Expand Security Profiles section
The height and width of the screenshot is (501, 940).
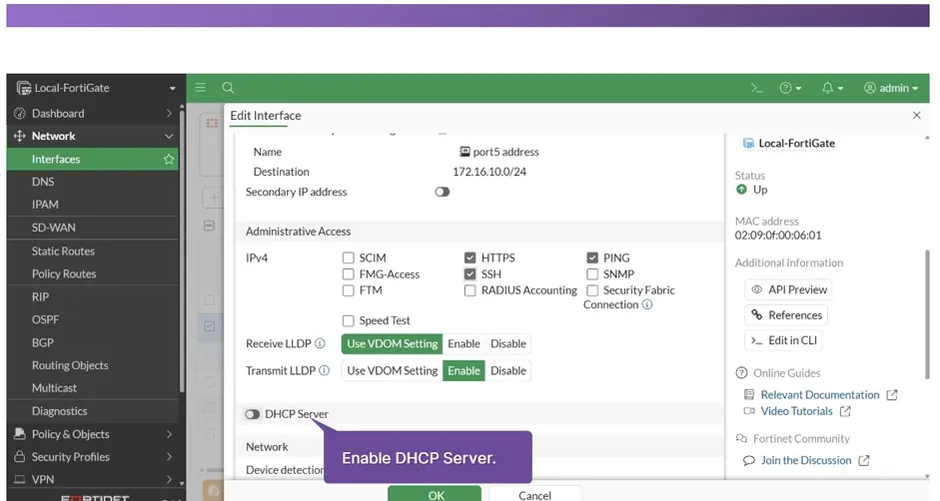pyautogui.click(x=93, y=457)
